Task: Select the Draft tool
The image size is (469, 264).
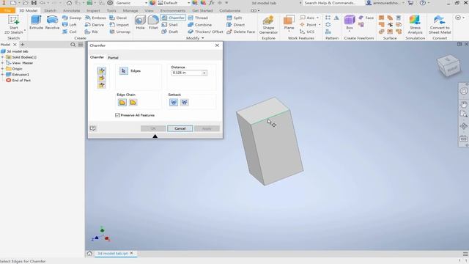Action: [169, 32]
